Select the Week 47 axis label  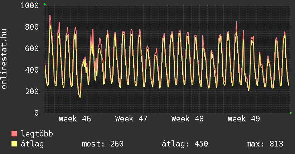pyautogui.click(x=131, y=119)
